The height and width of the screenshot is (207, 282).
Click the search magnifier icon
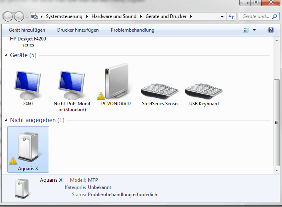click(275, 16)
